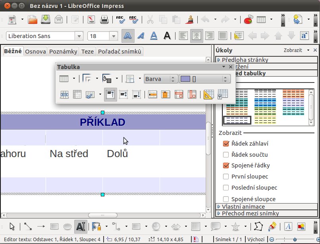The height and width of the screenshot is (244, 320).
Task: Expand the Přechod mezi snímky section
Action: tap(266, 213)
